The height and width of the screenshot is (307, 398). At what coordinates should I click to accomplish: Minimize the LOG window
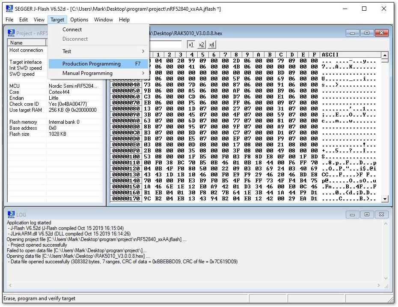pyautogui.click(x=352, y=215)
